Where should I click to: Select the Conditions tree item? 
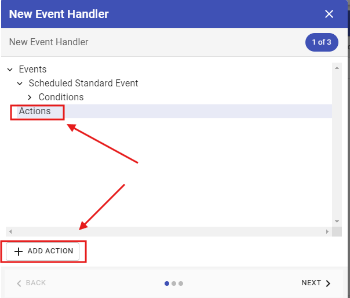pos(61,97)
